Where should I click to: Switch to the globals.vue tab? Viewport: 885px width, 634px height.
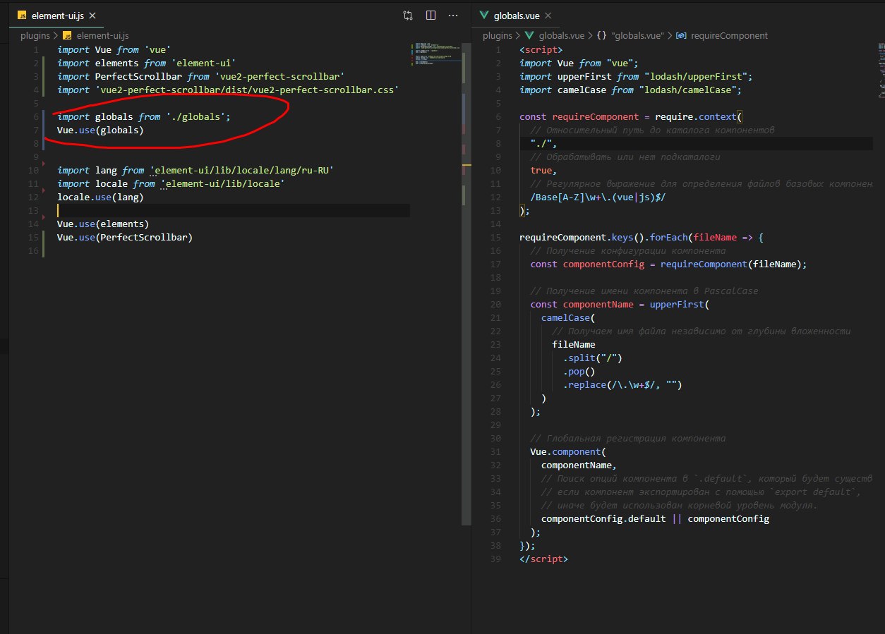click(x=515, y=15)
